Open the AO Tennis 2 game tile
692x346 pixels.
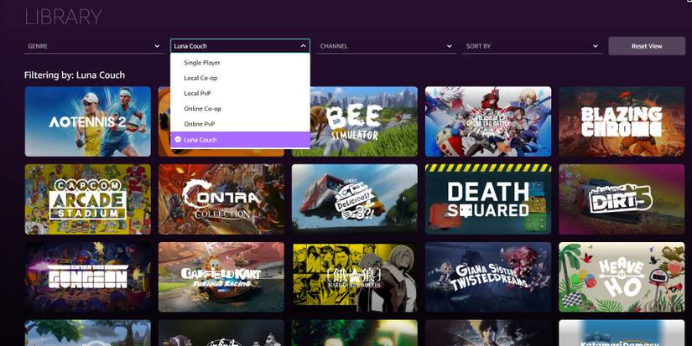[87, 121]
